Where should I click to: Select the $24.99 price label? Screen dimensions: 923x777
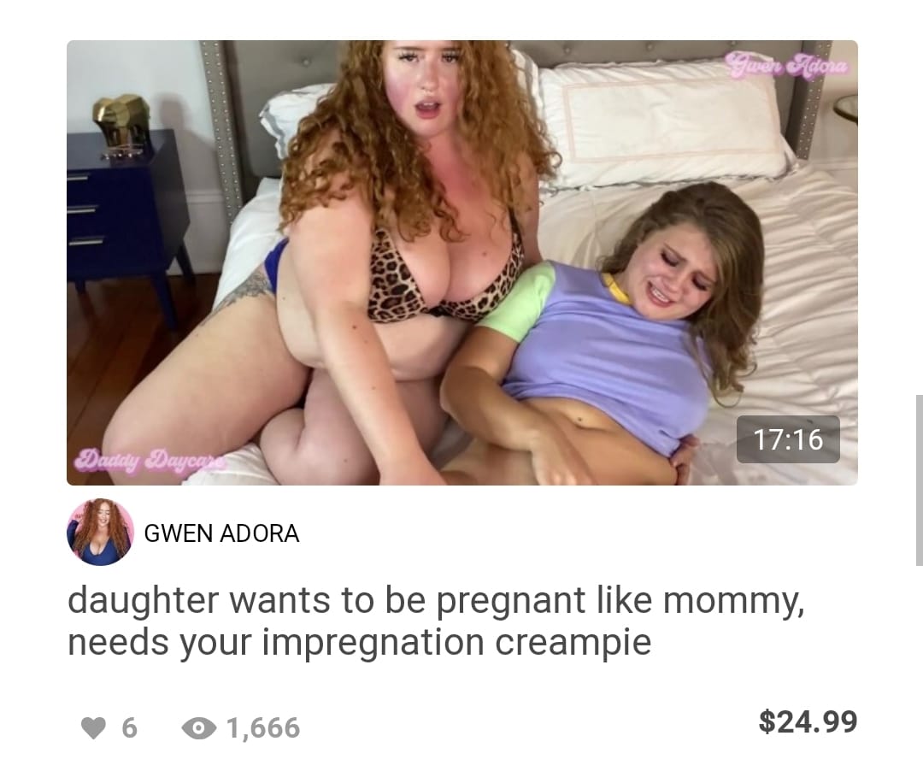[808, 721]
